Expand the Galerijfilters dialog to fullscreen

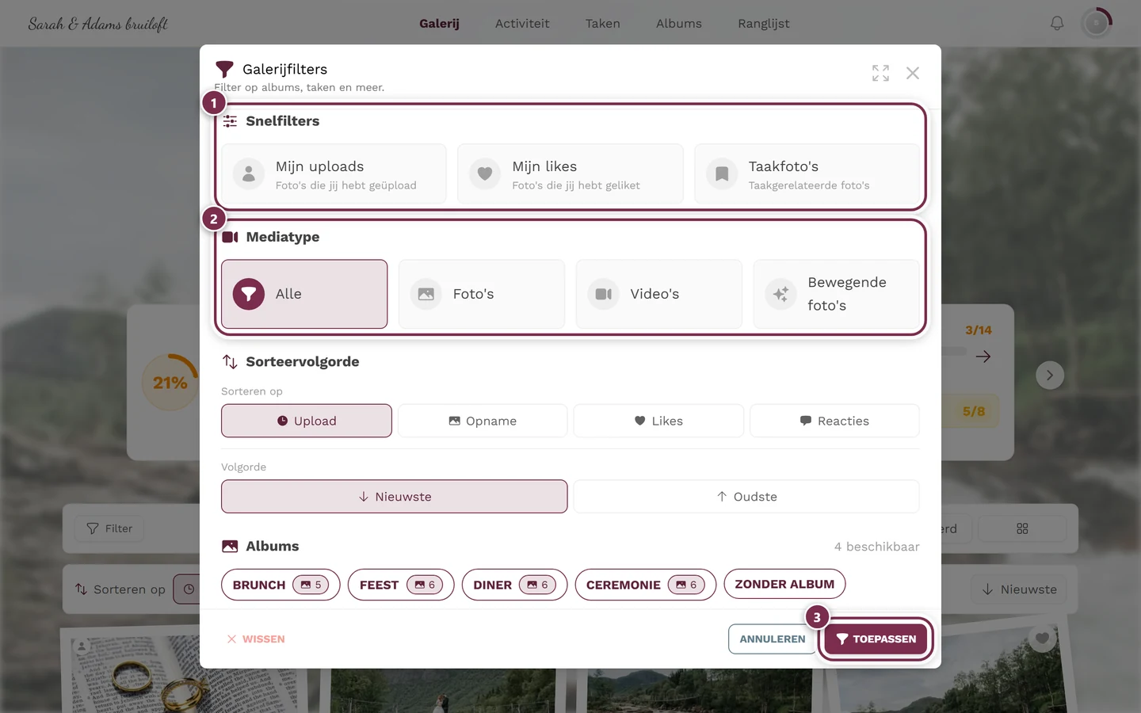click(880, 73)
